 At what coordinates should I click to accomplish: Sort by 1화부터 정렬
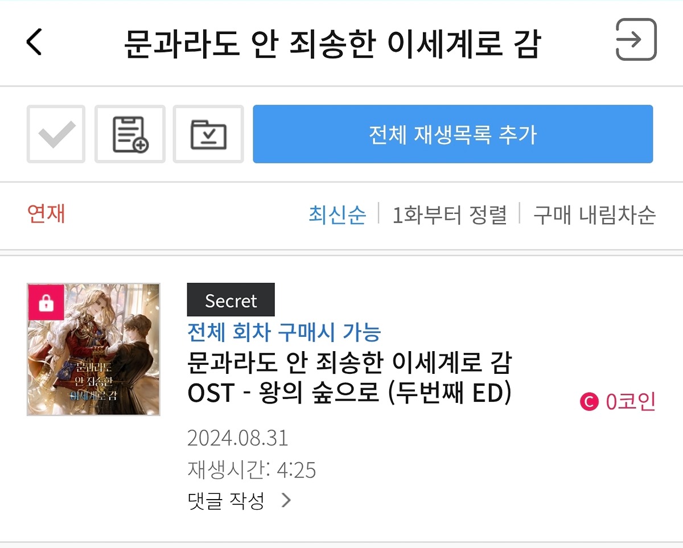coord(450,215)
